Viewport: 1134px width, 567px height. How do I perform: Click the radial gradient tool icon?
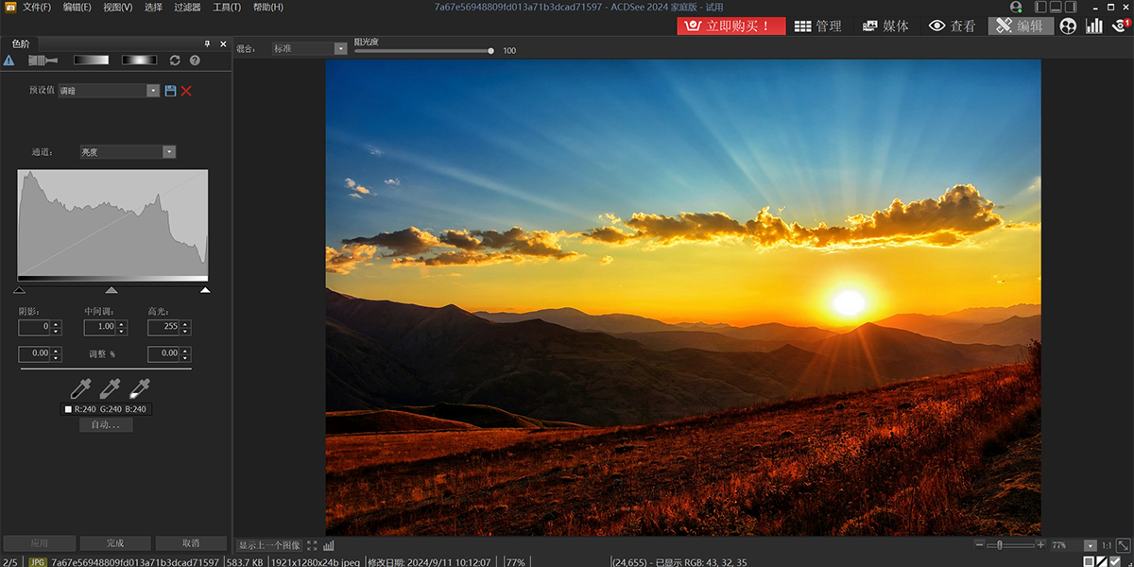coord(139,60)
